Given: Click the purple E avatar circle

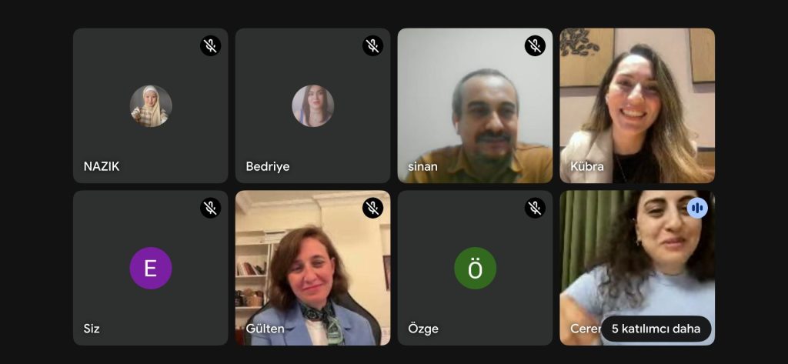Looking at the screenshot, I should 151,268.
